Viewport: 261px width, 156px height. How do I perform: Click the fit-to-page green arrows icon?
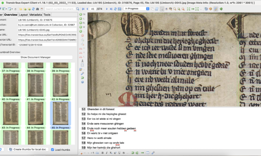[x=189, y=9]
